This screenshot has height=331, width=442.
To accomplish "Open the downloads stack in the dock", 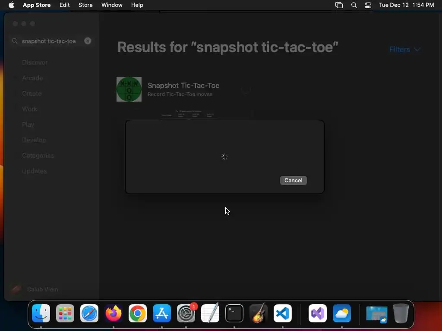I will 377,314.
